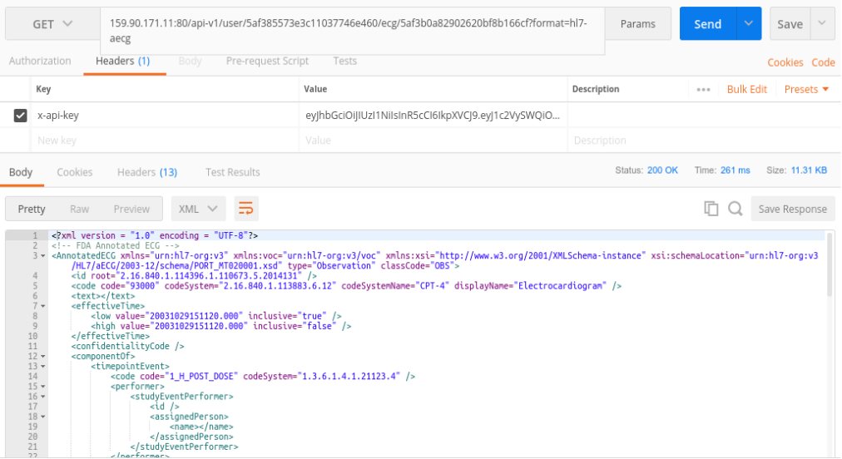Viewport: 842px width, 459px height.
Task: Click the Value column header
Action: [x=315, y=89]
